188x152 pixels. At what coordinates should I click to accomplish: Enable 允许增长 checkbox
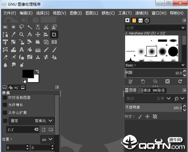[x=5, y=105]
